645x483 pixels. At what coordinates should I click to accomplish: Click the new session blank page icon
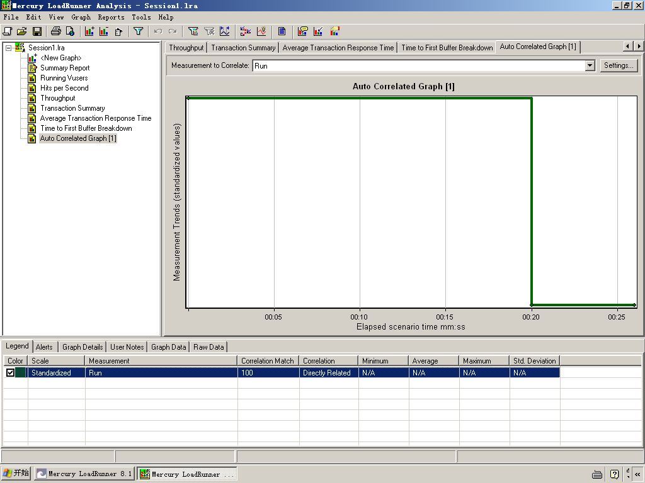8,31
